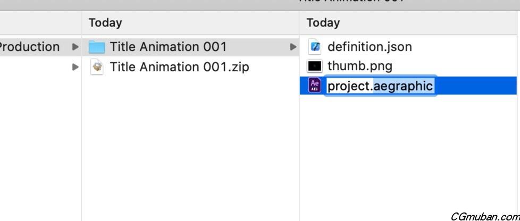Click the zip archive file icon

97,67
